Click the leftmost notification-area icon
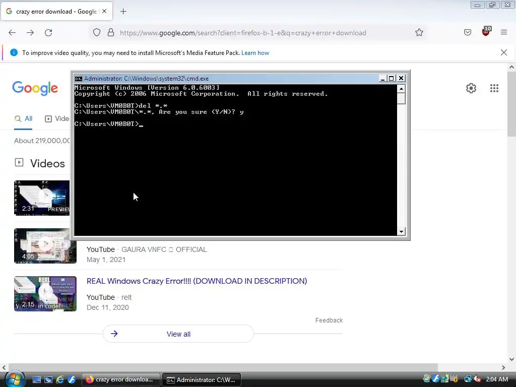 click(427, 379)
